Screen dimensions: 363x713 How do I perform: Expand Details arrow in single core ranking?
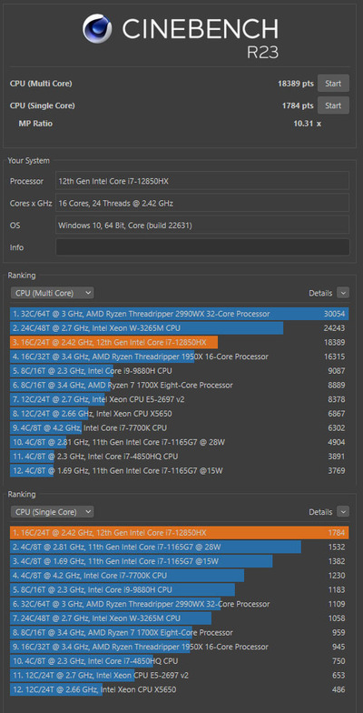(343, 512)
